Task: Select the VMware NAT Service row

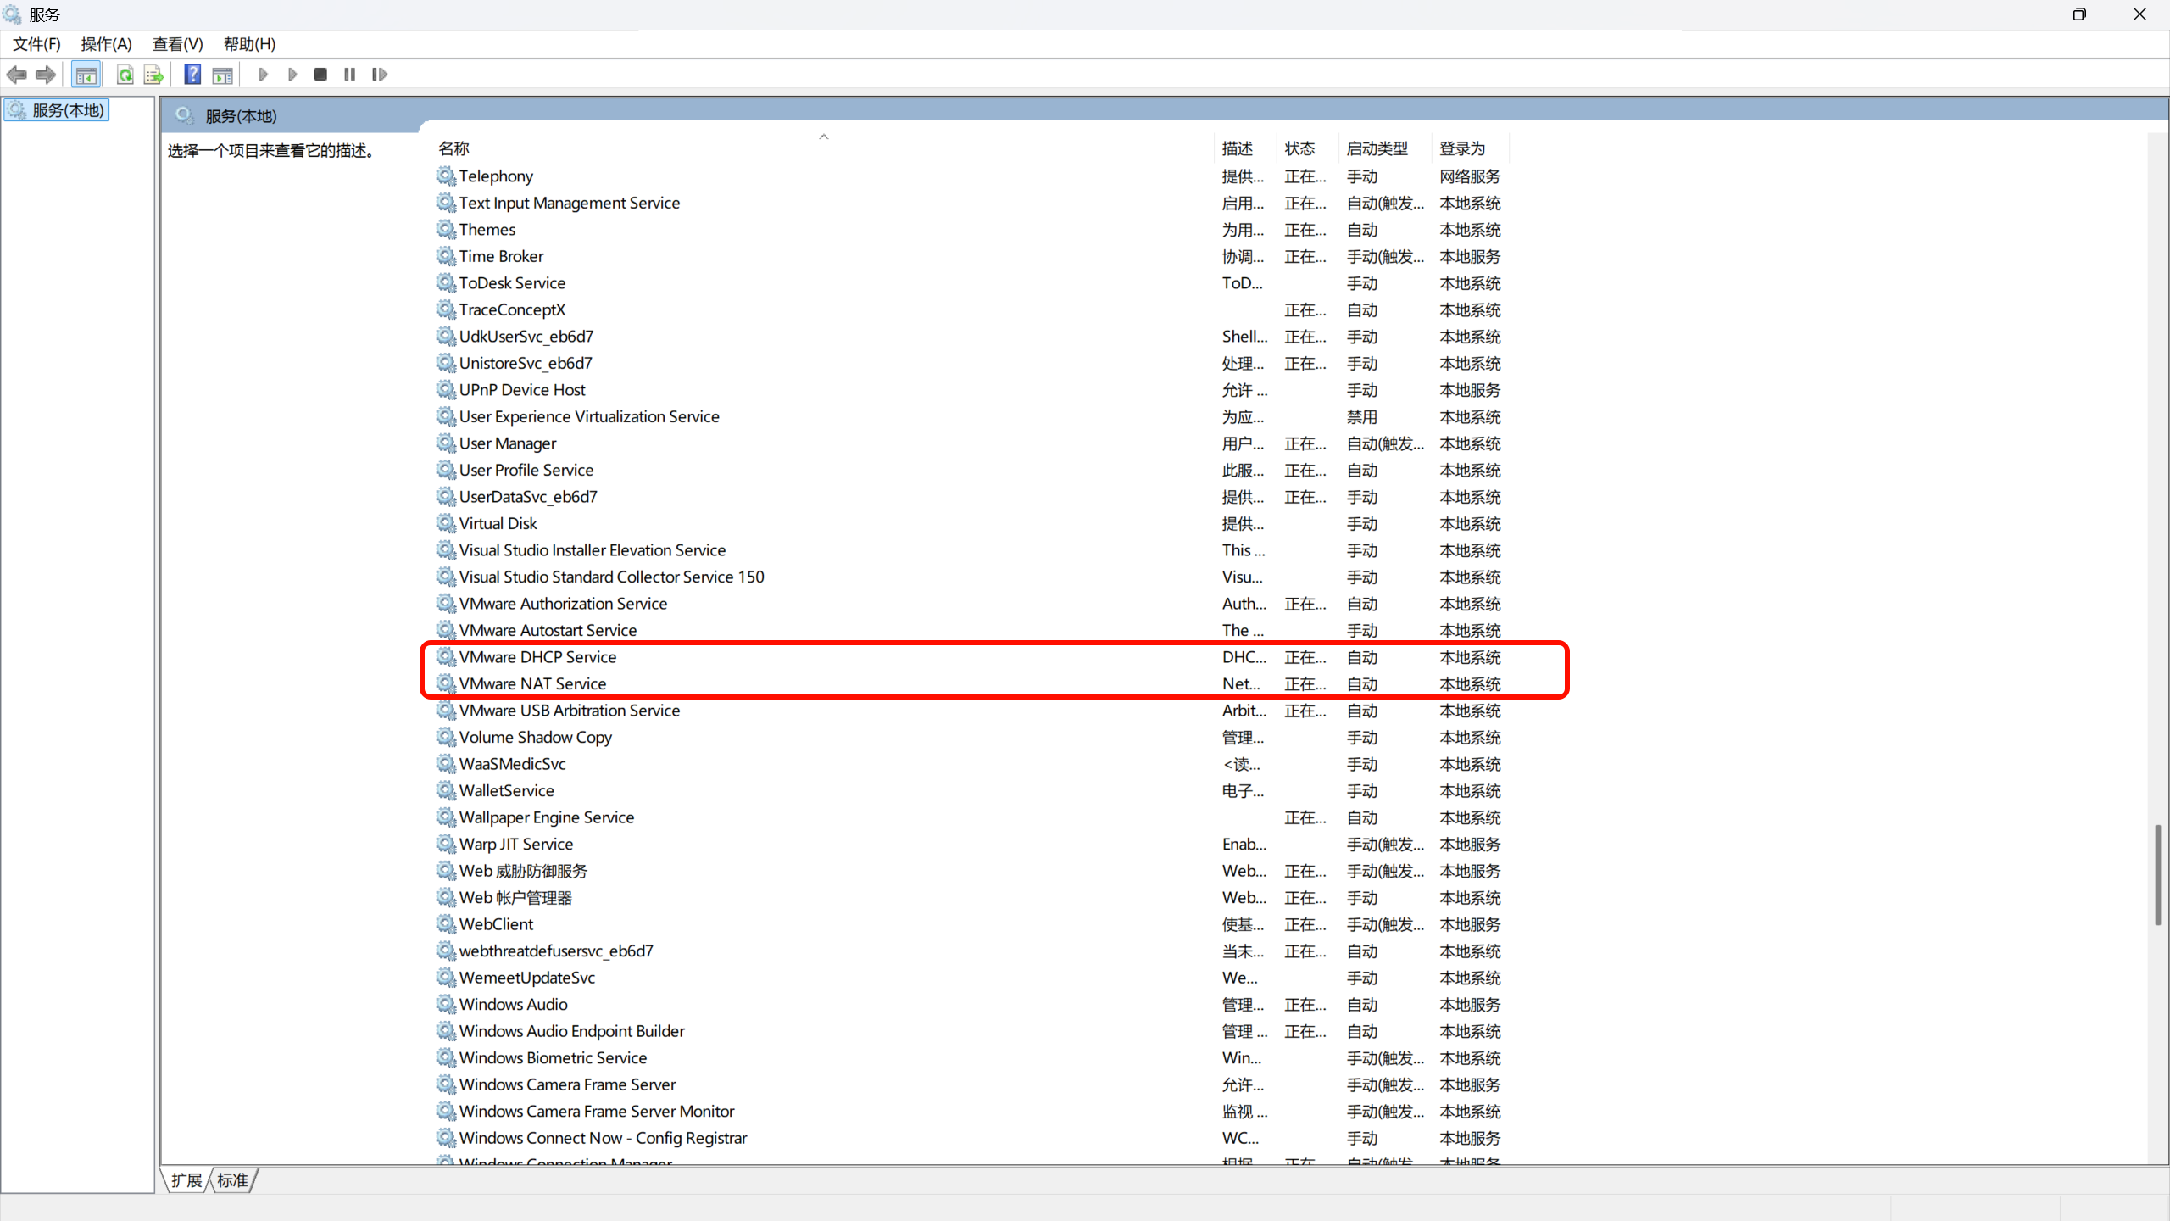Action: point(532,683)
